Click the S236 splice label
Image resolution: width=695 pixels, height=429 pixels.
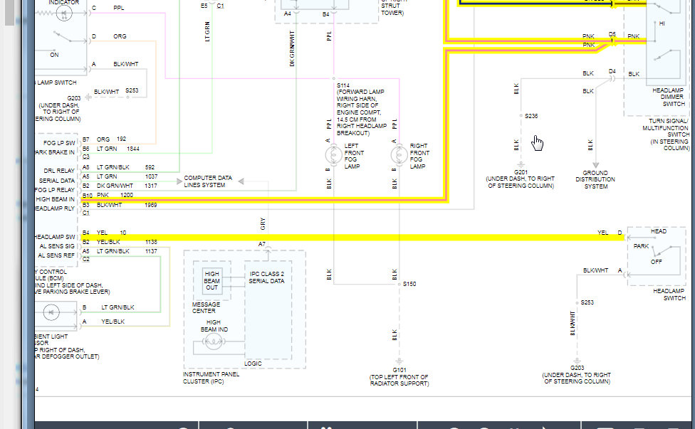pos(531,116)
